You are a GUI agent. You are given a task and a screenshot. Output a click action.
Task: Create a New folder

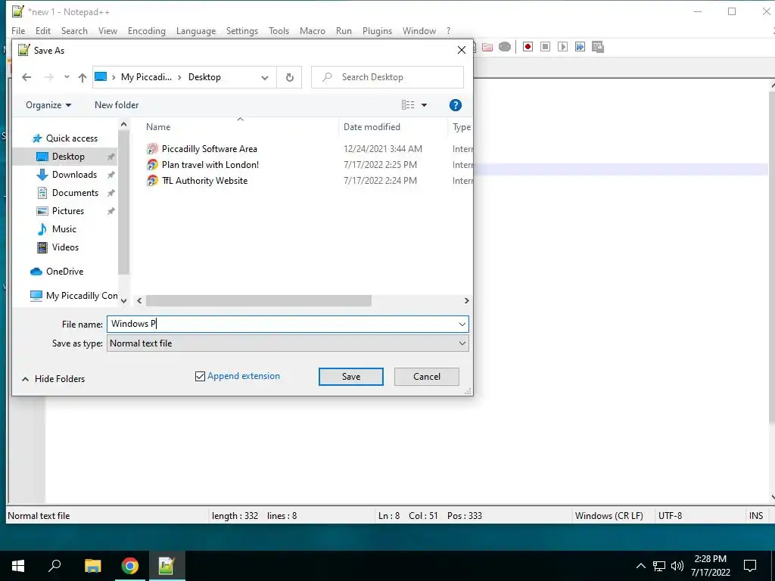point(117,105)
